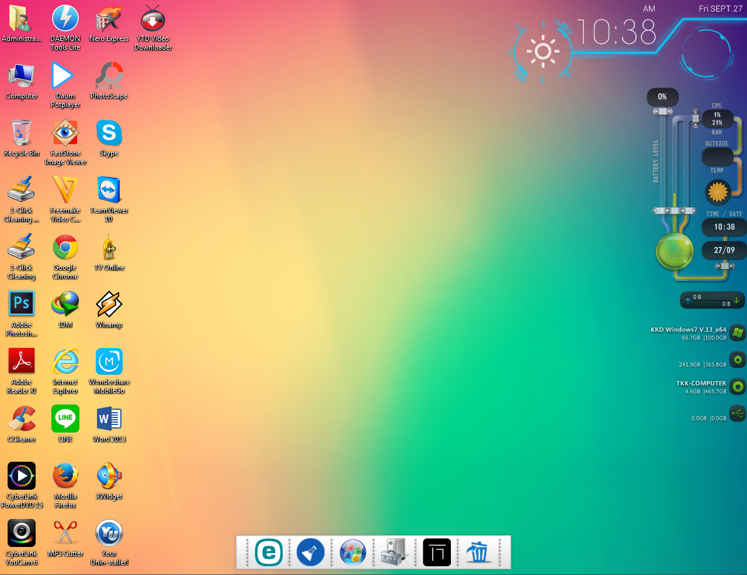Click the green orb on battery widget
Image resolution: width=747 pixels, height=575 pixels.
point(675,251)
